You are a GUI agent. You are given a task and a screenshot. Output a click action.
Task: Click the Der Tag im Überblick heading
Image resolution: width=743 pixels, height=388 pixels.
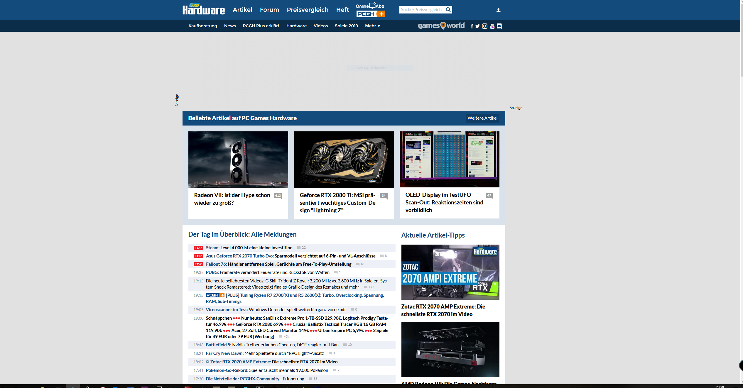tap(242, 234)
